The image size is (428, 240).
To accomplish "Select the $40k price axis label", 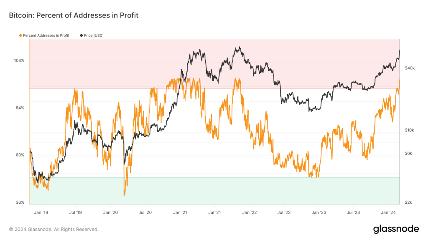I will 409,68.
